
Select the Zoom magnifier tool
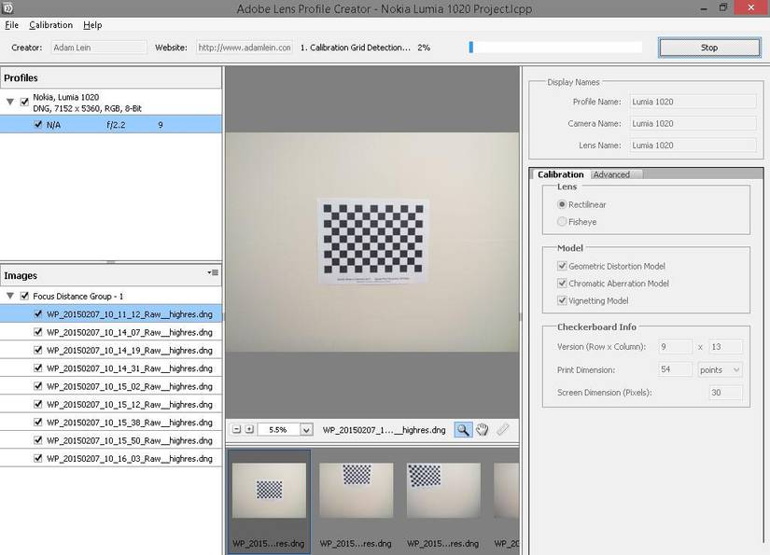[x=463, y=430]
